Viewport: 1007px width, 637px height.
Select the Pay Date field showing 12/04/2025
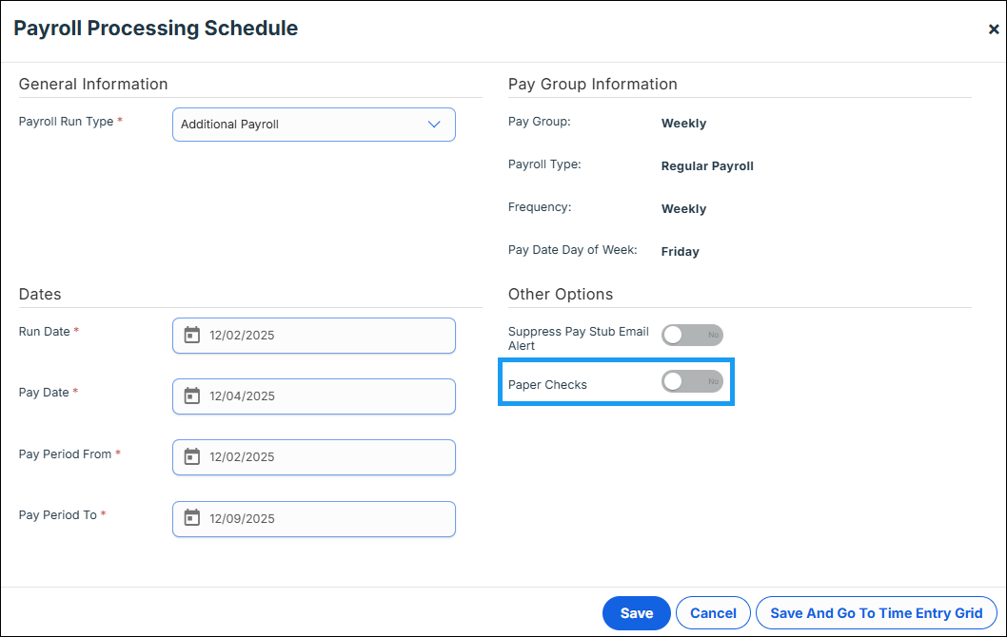(324, 396)
